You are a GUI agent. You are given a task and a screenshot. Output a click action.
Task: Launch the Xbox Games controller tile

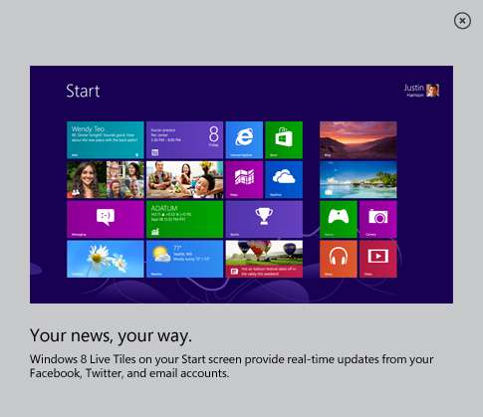tap(339, 219)
